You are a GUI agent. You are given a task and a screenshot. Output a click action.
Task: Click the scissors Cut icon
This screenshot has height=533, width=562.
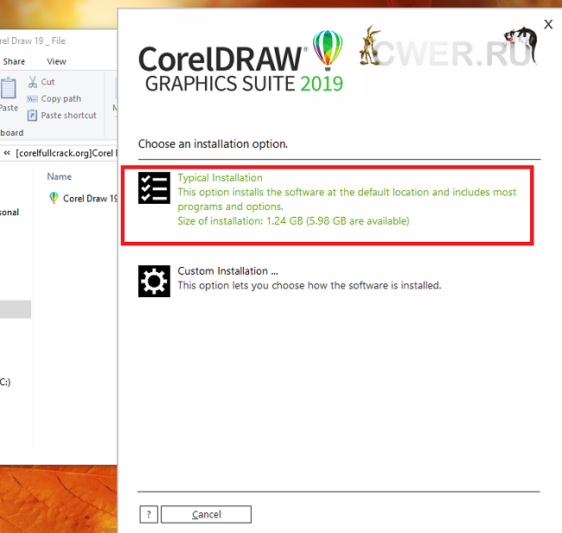tap(33, 82)
